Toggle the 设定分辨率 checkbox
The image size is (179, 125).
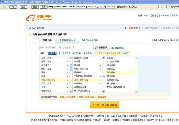pos(169,7)
